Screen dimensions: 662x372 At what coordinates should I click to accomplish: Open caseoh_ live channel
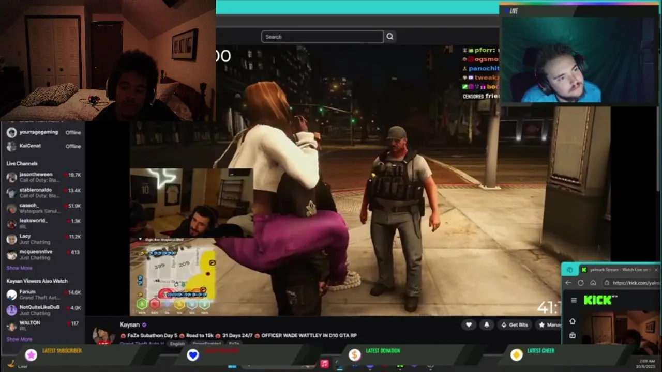click(x=43, y=208)
